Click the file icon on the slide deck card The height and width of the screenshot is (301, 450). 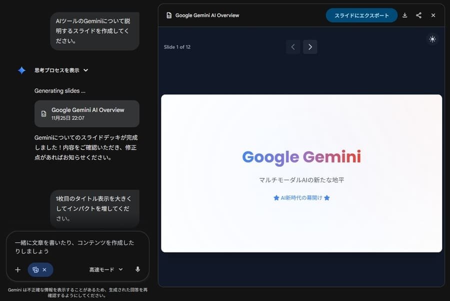coord(43,114)
